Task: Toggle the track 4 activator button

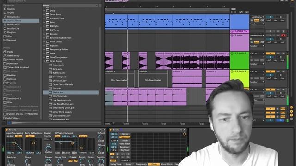Action: (270, 53)
